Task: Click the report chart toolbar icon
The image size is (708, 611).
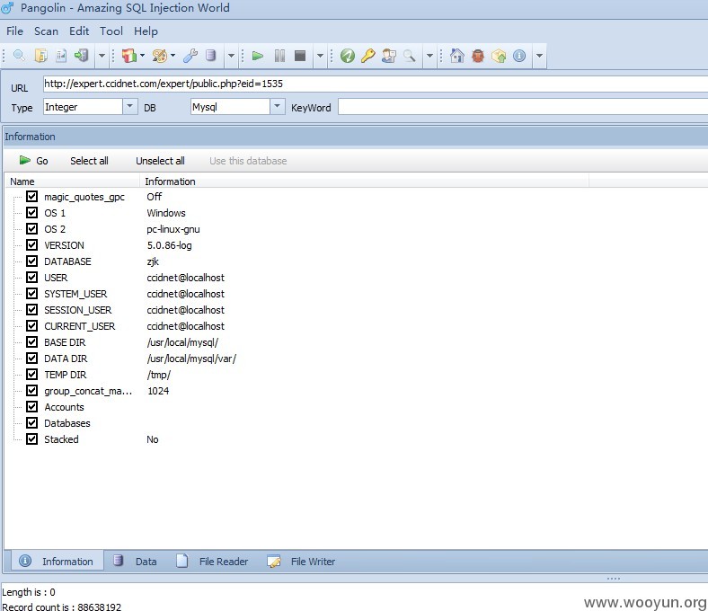Action: pos(61,56)
